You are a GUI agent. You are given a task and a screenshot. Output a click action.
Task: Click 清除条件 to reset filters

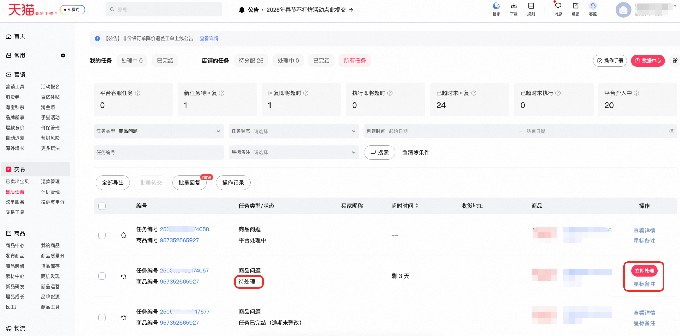[416, 152]
